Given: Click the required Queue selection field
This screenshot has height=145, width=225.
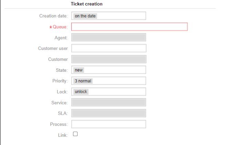Looking at the screenshot, I should tap(129, 27).
